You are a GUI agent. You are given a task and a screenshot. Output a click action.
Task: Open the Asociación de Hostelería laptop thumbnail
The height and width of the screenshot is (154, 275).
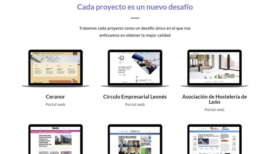click(214, 68)
